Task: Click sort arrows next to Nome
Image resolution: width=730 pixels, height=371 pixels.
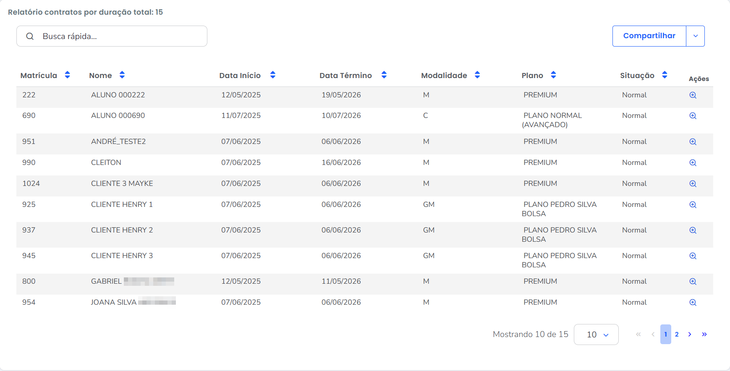Action: (x=122, y=75)
